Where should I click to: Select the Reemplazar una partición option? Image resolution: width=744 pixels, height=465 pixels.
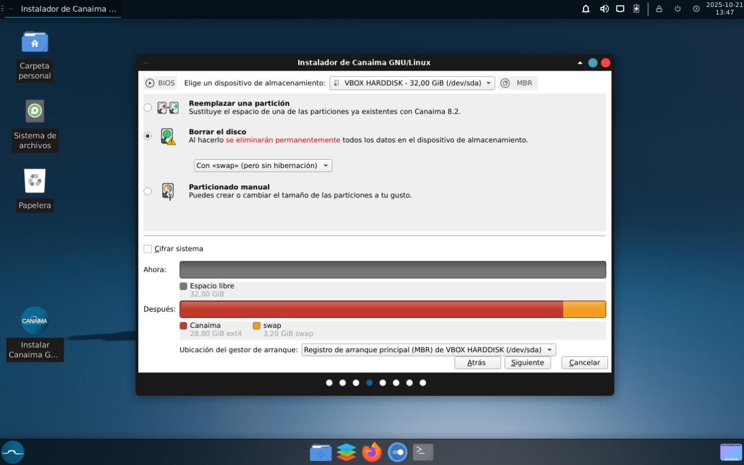tap(148, 108)
